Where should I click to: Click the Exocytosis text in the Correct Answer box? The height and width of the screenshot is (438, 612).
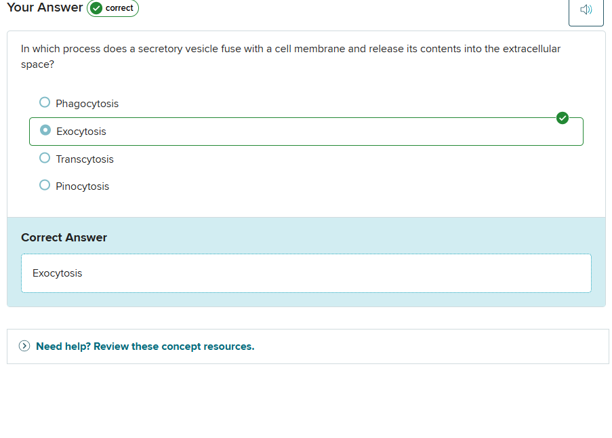pyautogui.click(x=58, y=273)
